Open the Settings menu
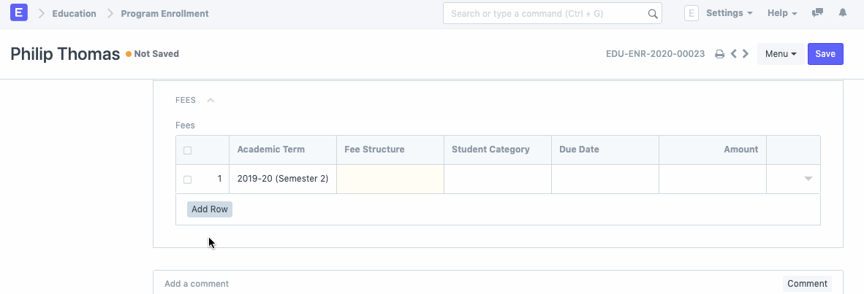The width and height of the screenshot is (864, 294). [x=729, y=13]
